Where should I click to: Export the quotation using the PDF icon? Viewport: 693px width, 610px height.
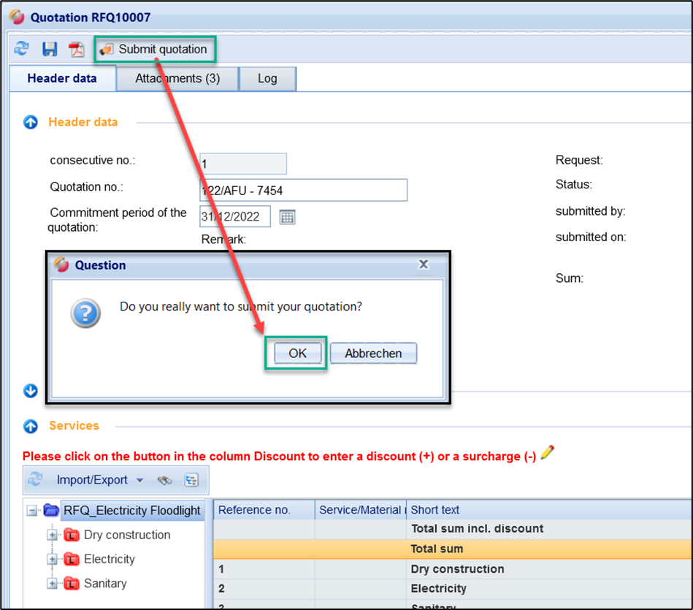click(x=77, y=49)
